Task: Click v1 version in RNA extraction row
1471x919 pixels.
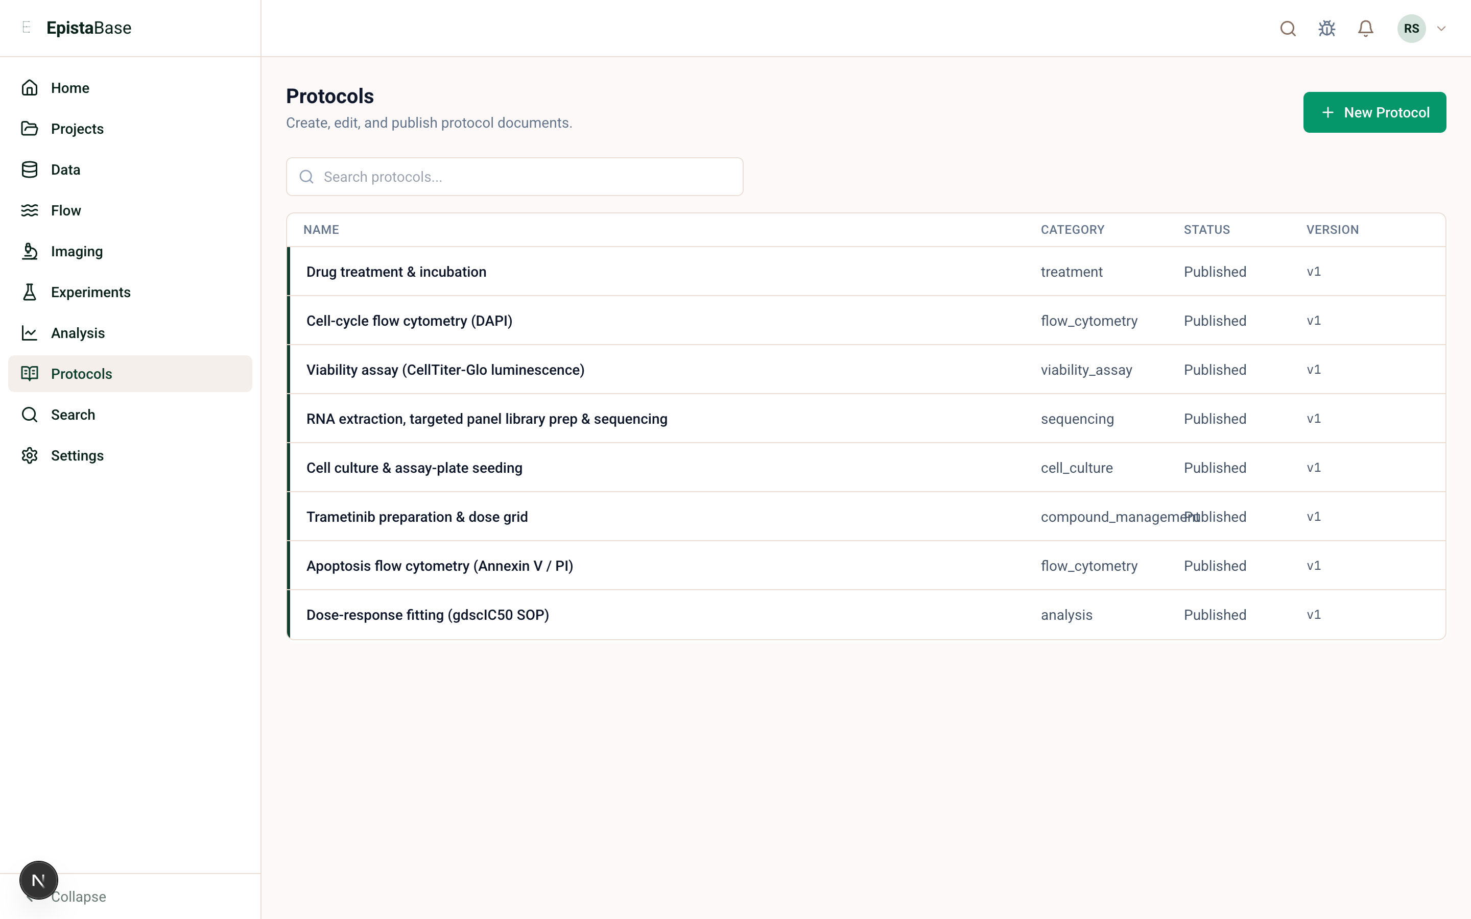Action: 1313,419
